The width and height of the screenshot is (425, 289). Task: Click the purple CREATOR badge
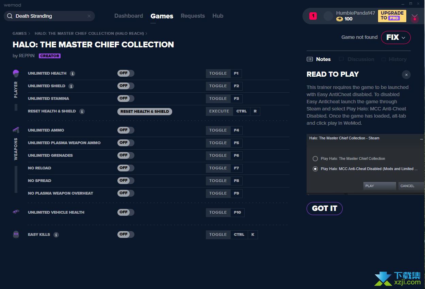50,56
